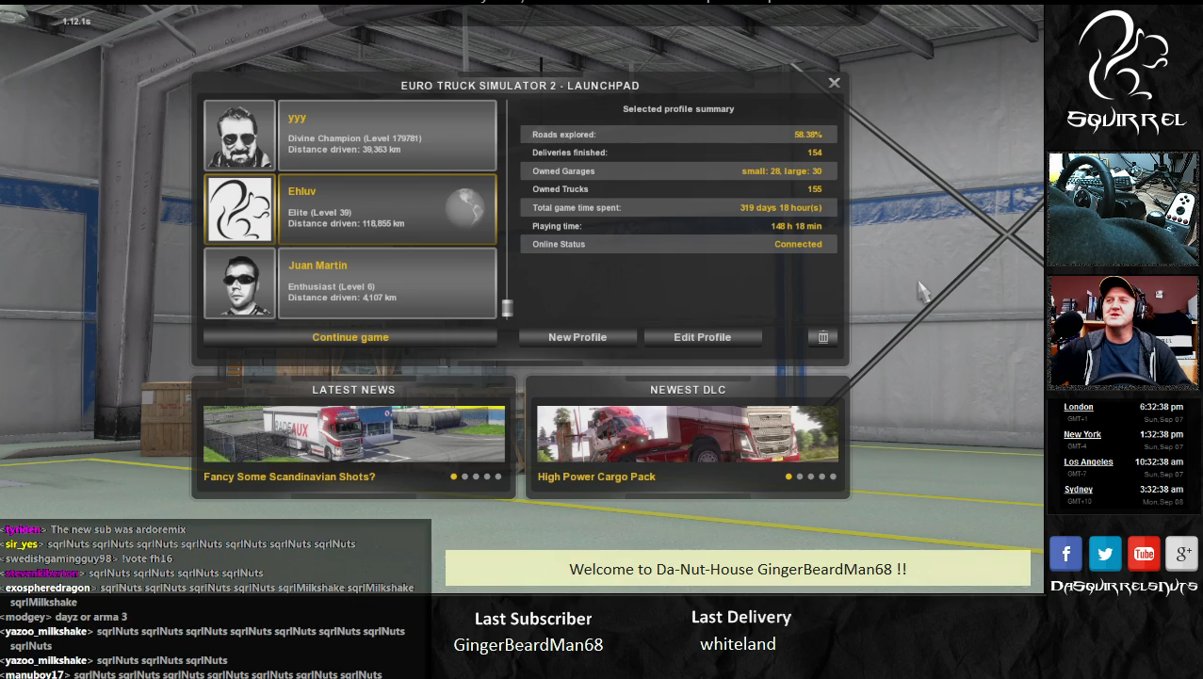Click the Latest News truck image
Viewport: 1203px width, 679px height.
[354, 434]
